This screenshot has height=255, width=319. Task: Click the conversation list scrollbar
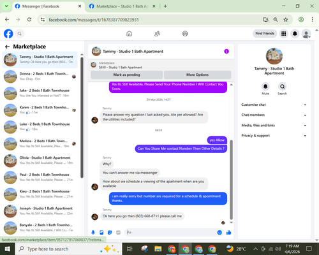(x=82, y=117)
